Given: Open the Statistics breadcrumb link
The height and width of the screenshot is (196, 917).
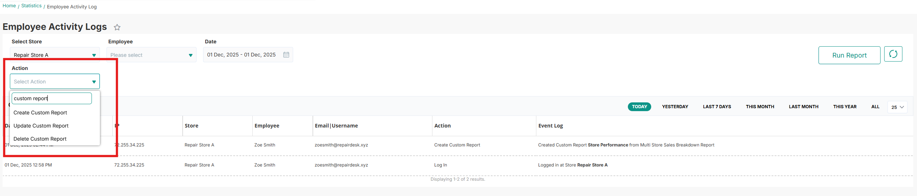Looking at the screenshot, I should (x=31, y=6).
